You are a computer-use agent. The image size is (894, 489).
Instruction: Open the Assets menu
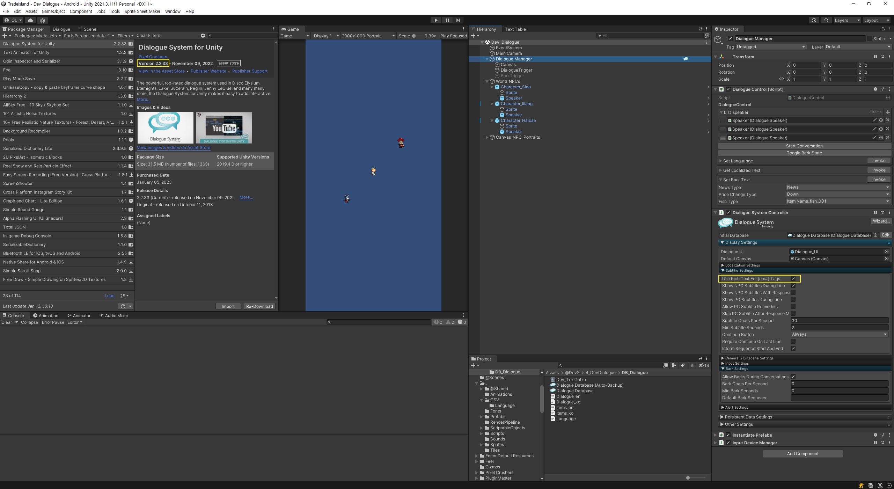click(x=31, y=11)
